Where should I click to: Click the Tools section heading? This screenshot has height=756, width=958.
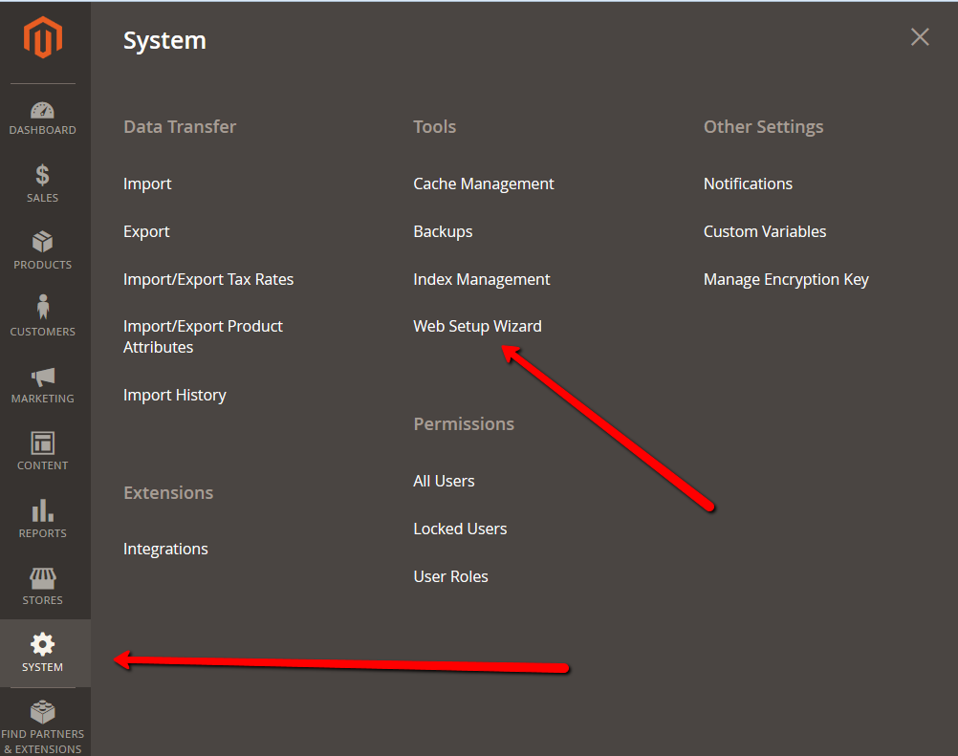tap(434, 126)
